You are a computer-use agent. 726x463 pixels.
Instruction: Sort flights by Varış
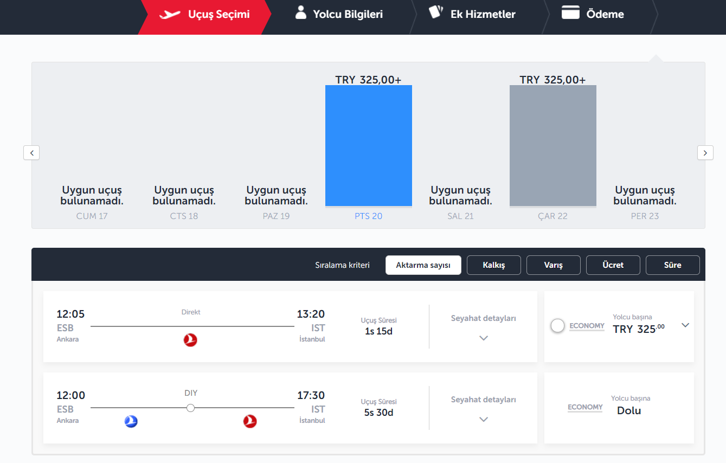(x=553, y=265)
